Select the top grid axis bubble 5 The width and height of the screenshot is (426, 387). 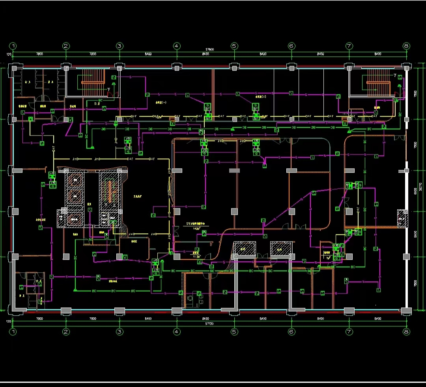(x=234, y=46)
